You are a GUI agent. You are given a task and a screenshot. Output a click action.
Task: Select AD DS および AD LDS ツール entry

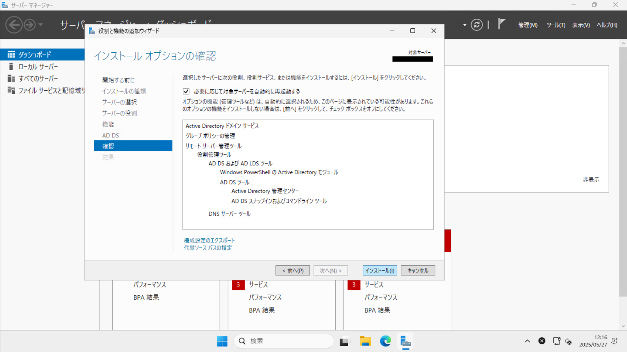240,163
